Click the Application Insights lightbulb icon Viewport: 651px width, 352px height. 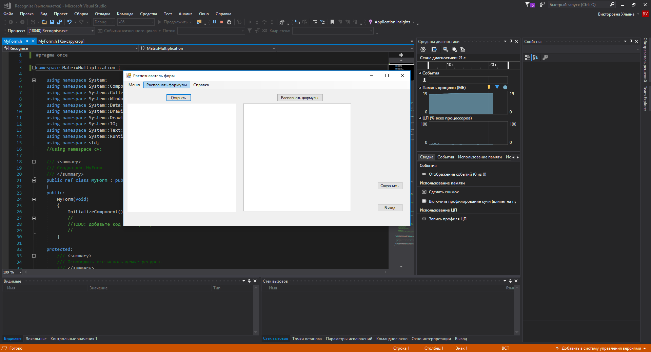pos(371,22)
